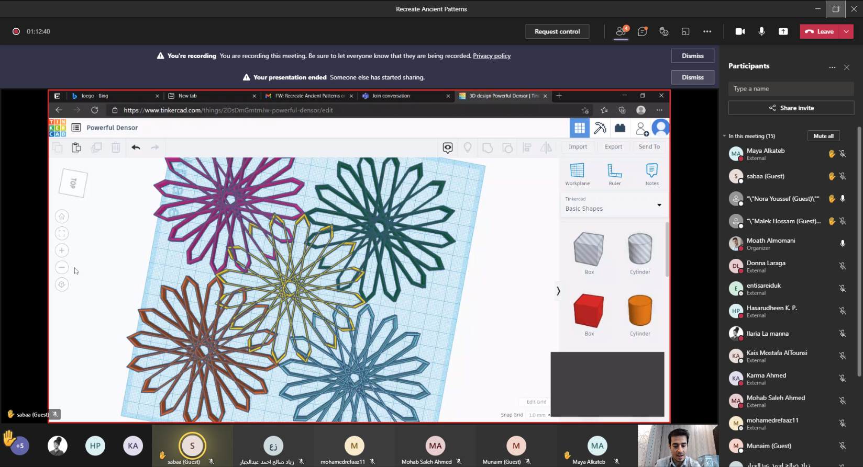The width and height of the screenshot is (863, 467).
Task: Switch to Tinkercad Blocks pickaxe view
Action: (x=600, y=128)
